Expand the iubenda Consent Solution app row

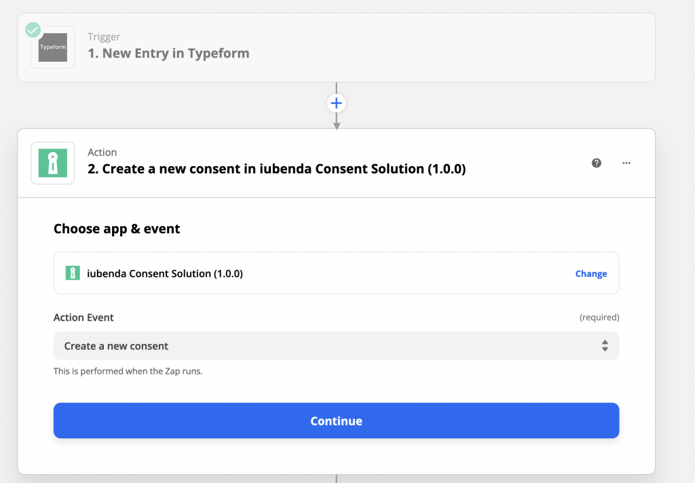(x=336, y=273)
